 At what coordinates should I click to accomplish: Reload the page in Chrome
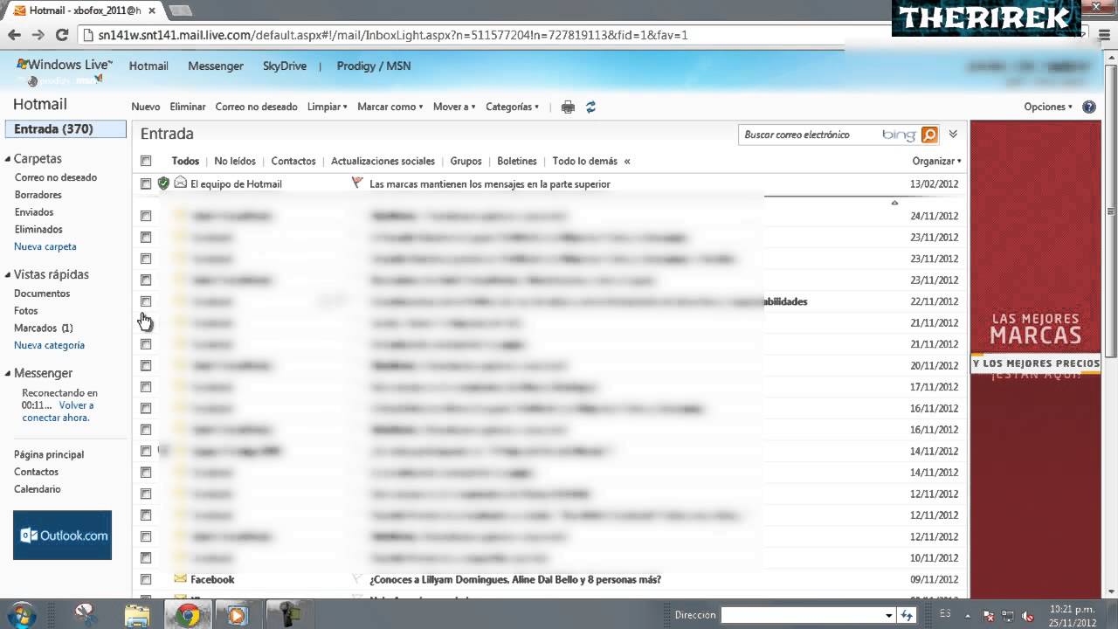pyautogui.click(x=61, y=35)
